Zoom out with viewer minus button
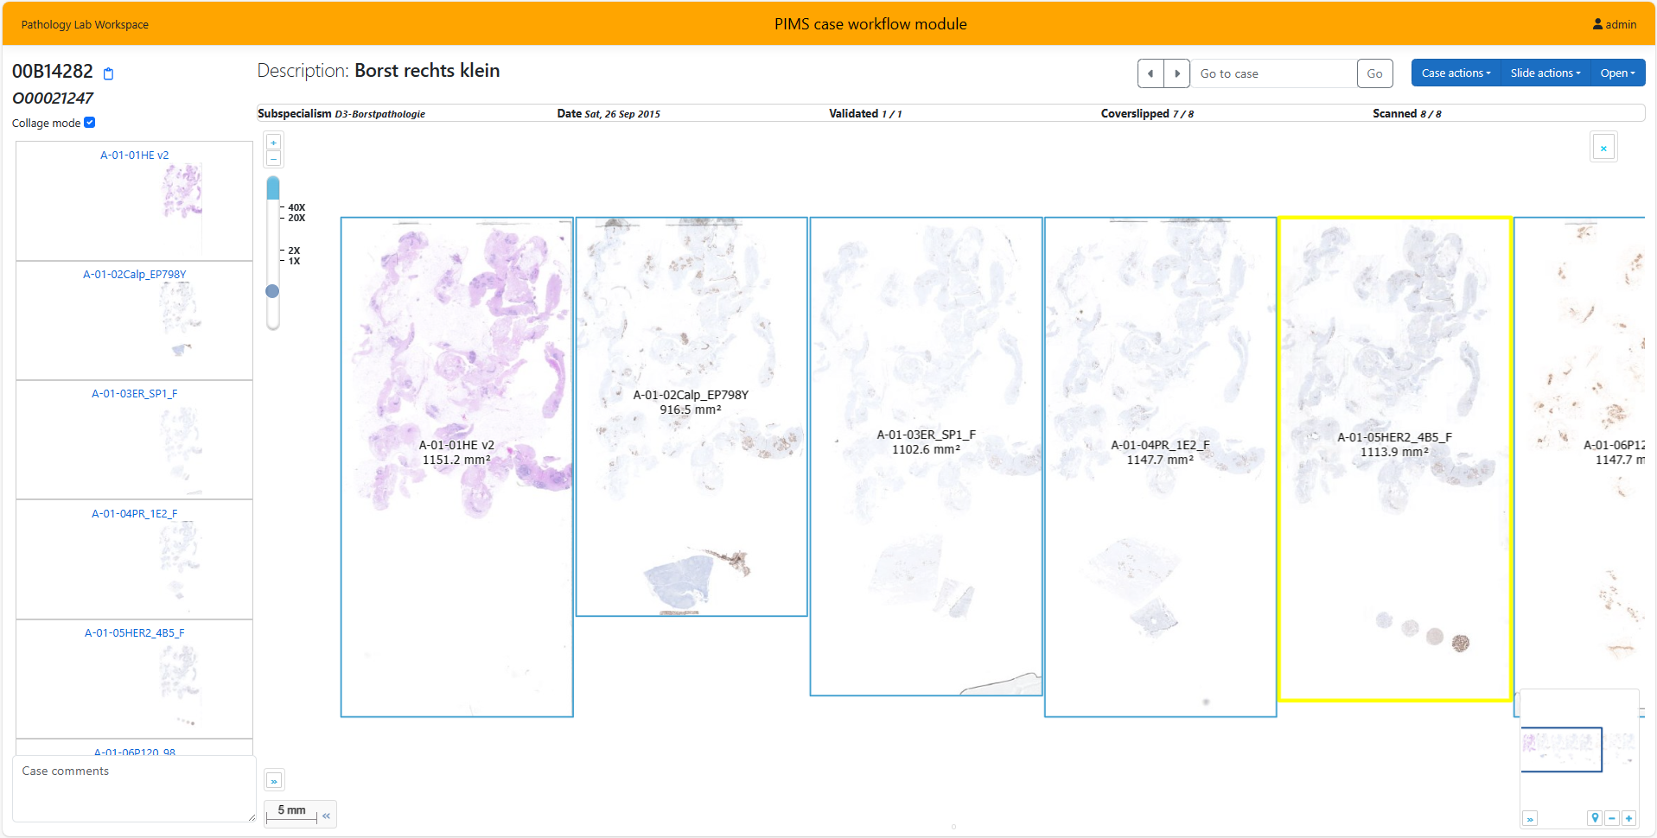The width and height of the screenshot is (1657, 838). [273, 159]
